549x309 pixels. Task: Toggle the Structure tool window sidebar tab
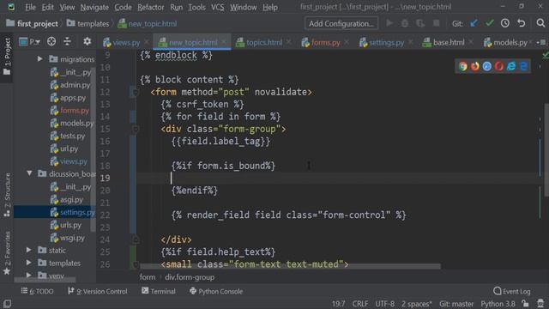coord(7,195)
